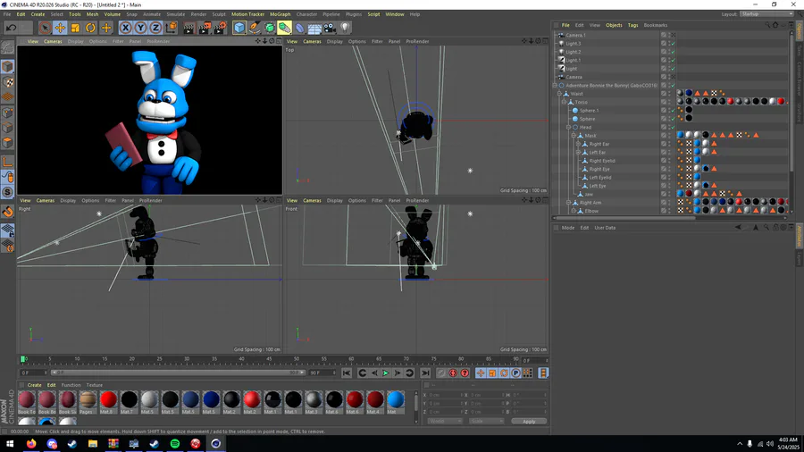
Task: Go to start of animation
Action: click(x=347, y=373)
